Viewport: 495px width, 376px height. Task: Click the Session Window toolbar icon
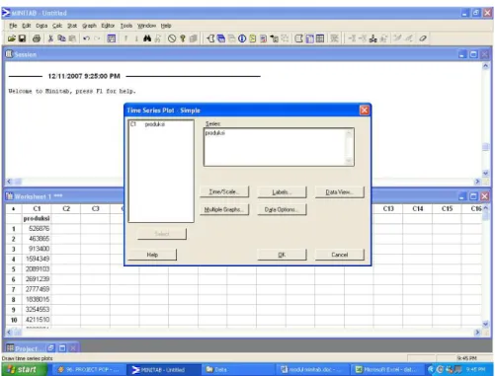(299, 38)
